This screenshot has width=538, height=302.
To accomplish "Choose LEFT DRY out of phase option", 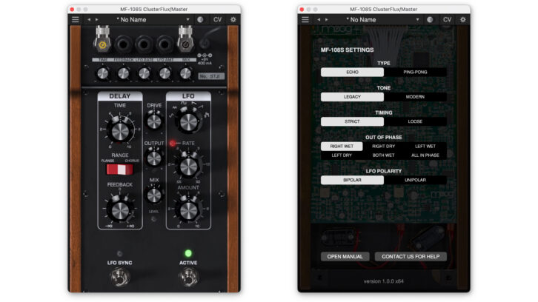I will [342, 155].
